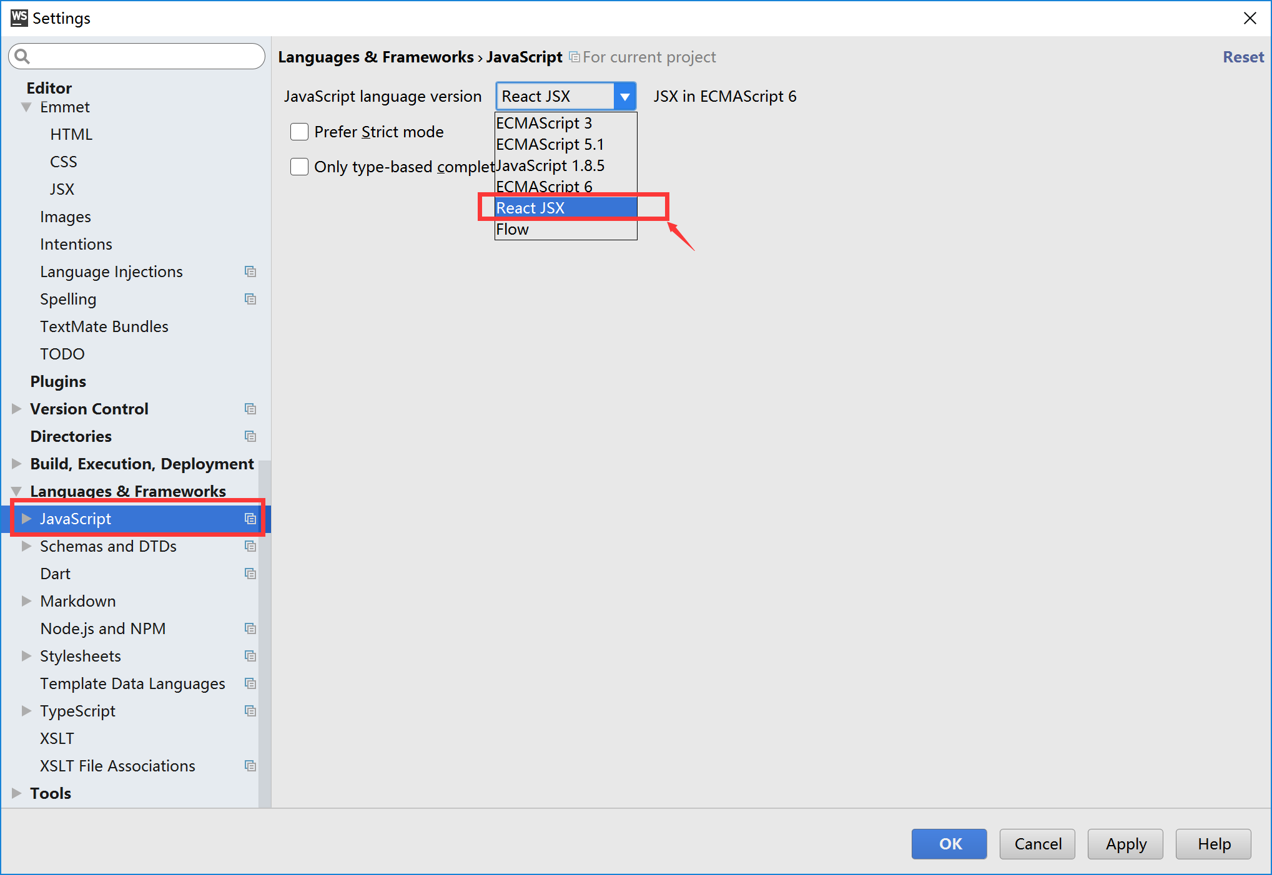
Task: Collapse the Languages & Frameworks section
Action: [x=16, y=491]
